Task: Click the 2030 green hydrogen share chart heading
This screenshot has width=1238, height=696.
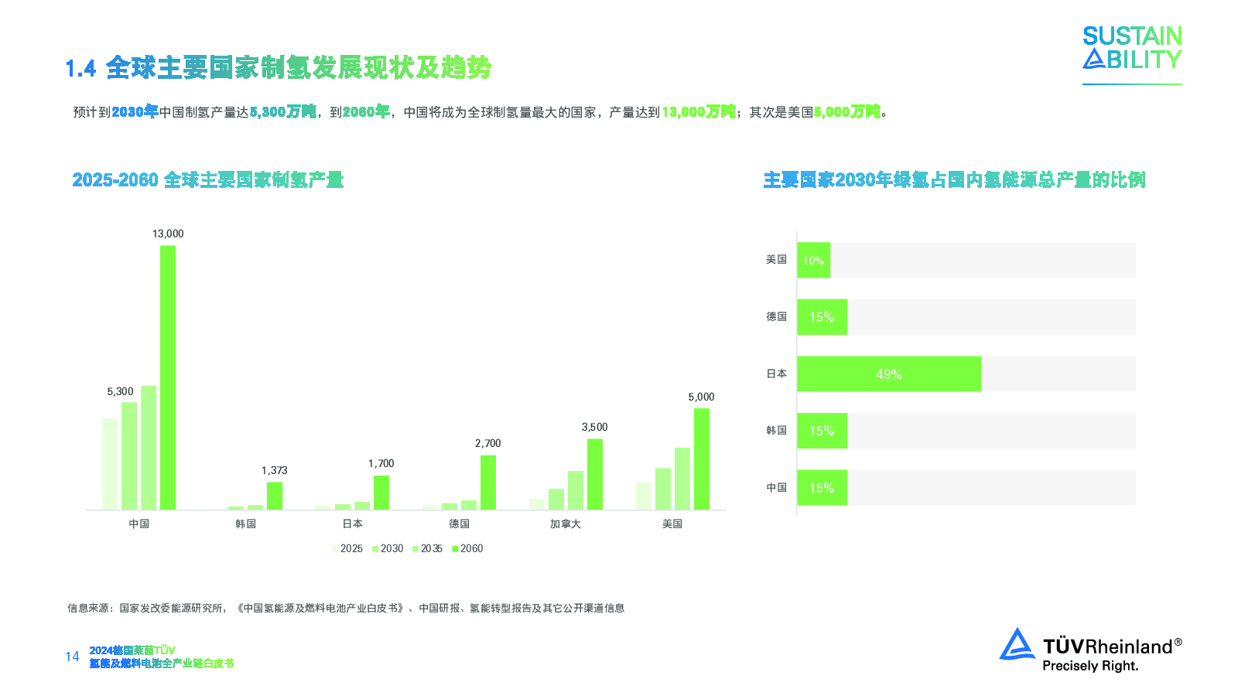Action: 954,180
